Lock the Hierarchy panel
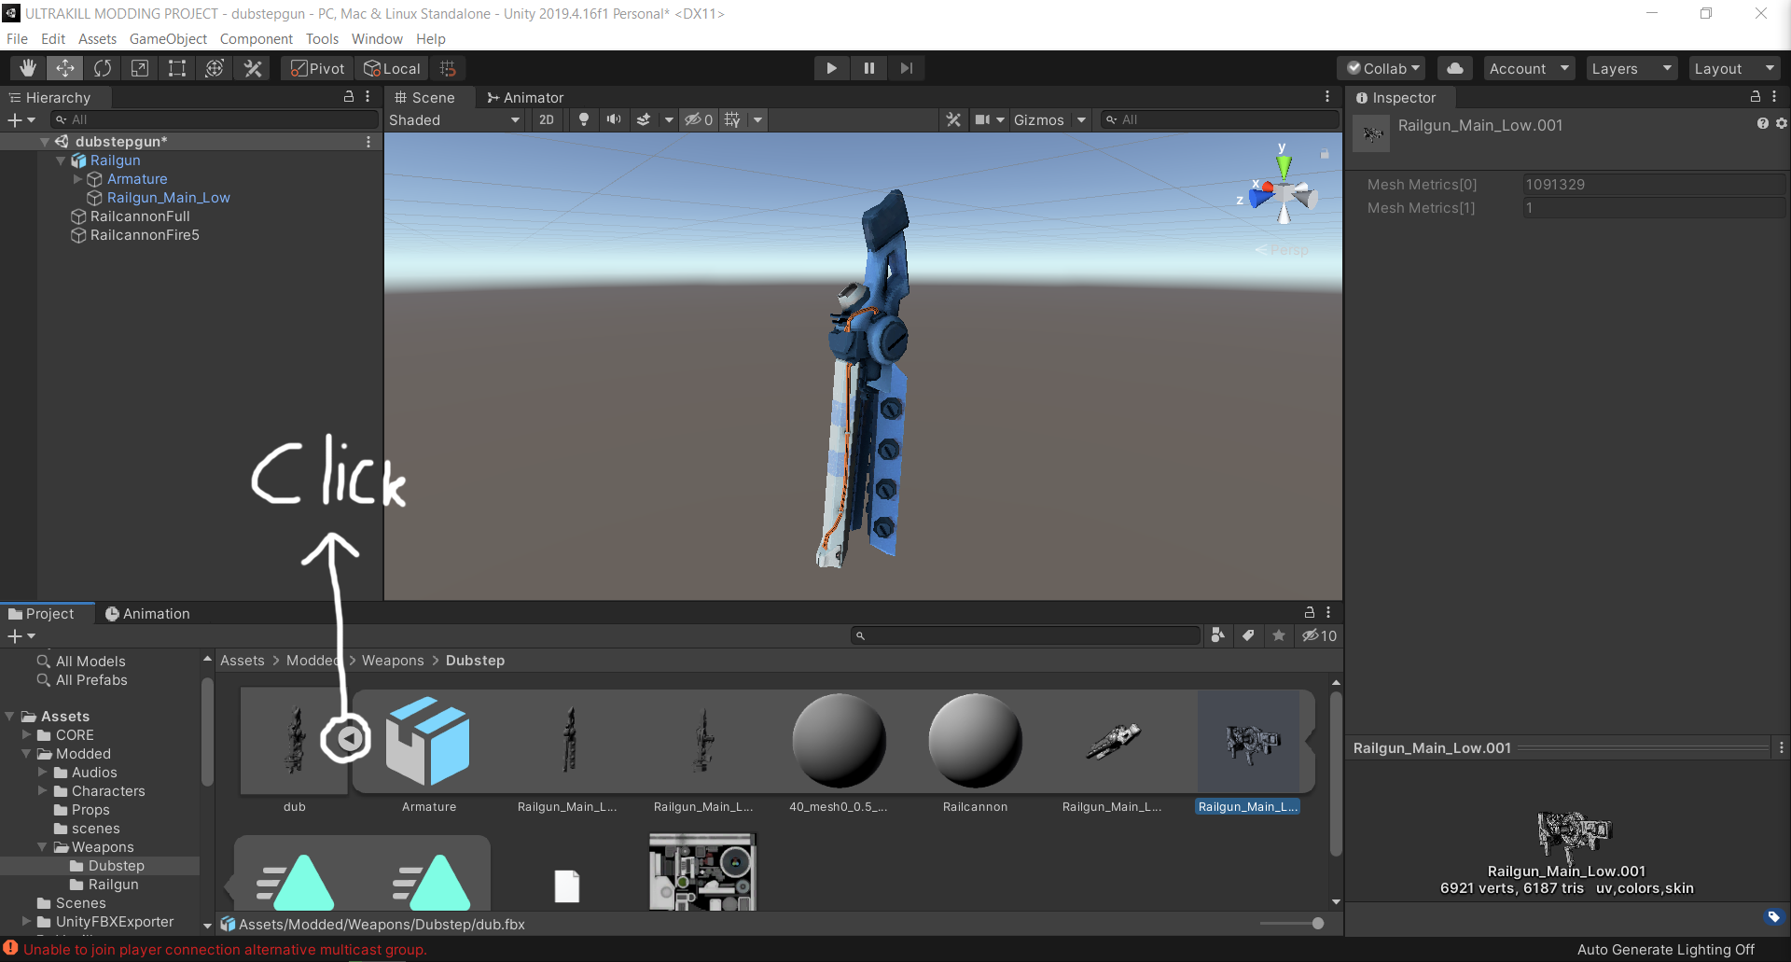The width and height of the screenshot is (1791, 962). point(349,96)
